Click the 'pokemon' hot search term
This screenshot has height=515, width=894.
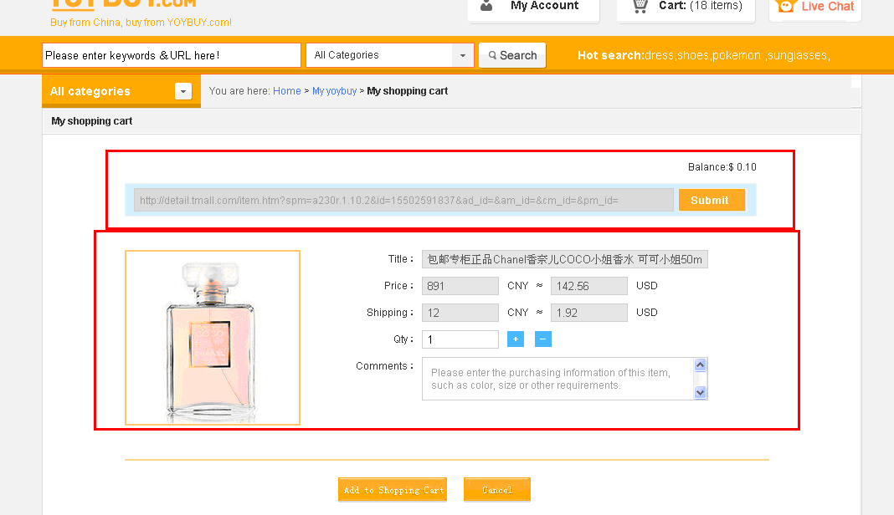[736, 55]
